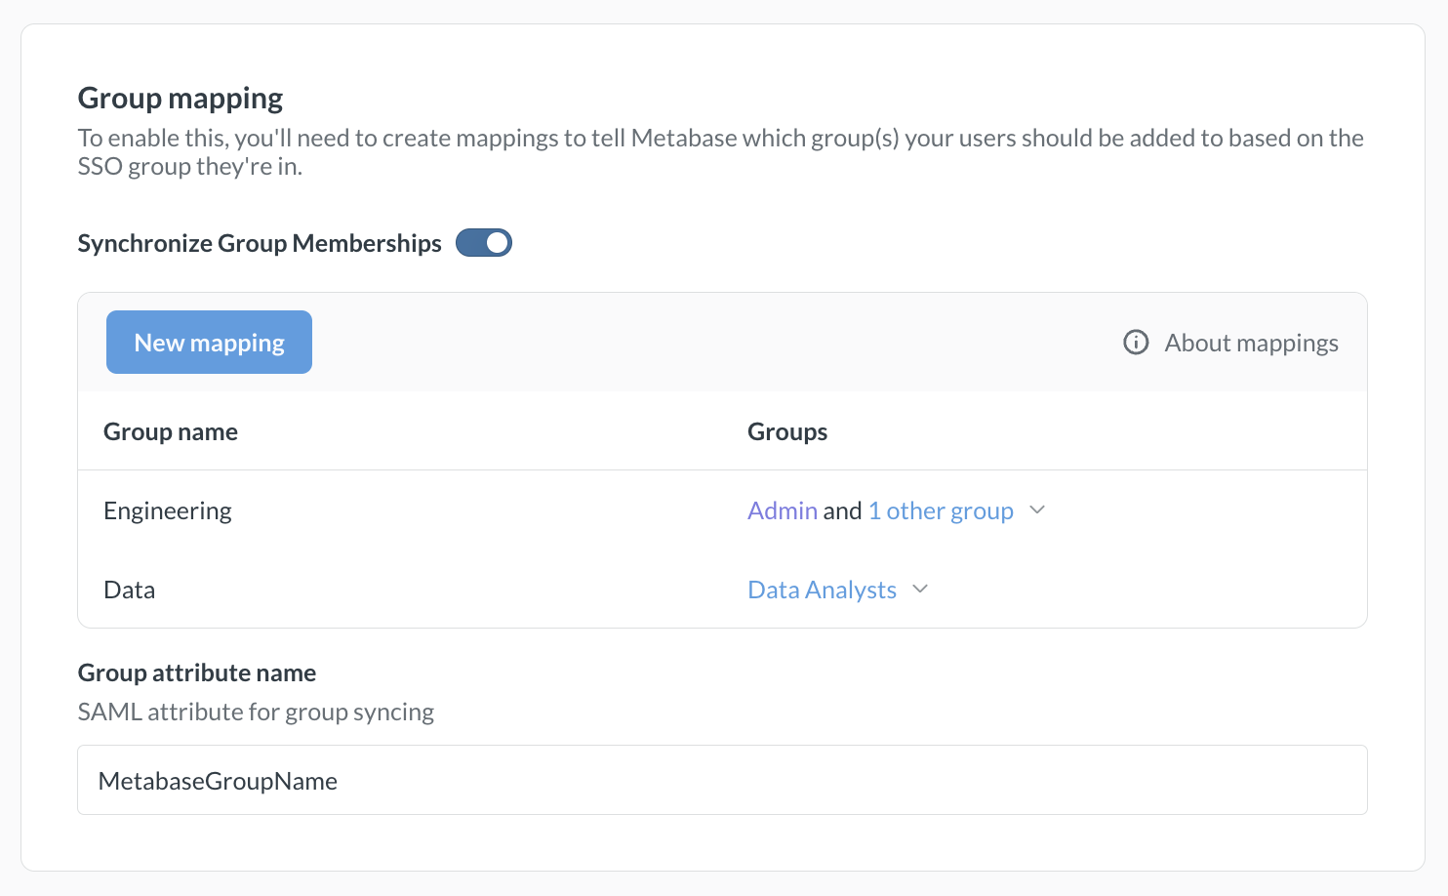Expand the Data Analysts dropdown chevron
Image resolution: width=1448 pixels, height=896 pixels.
pyautogui.click(x=920, y=590)
